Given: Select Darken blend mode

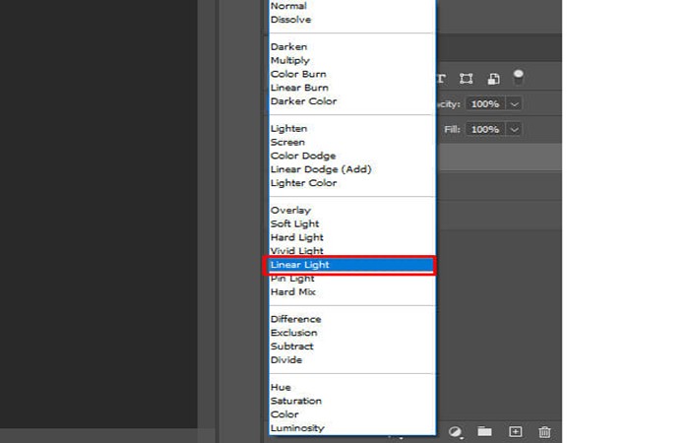Looking at the screenshot, I should 352,46.
